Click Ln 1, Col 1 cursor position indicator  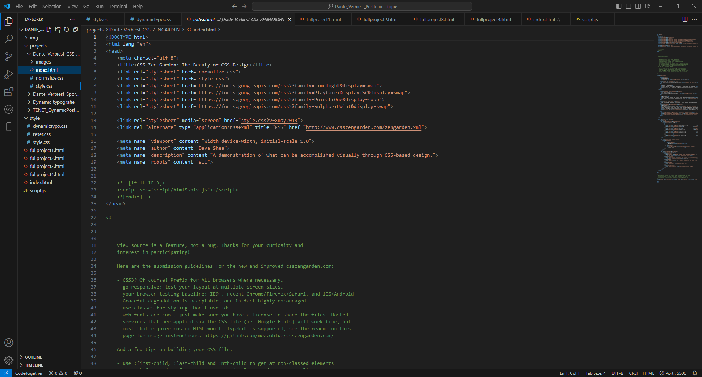point(570,373)
